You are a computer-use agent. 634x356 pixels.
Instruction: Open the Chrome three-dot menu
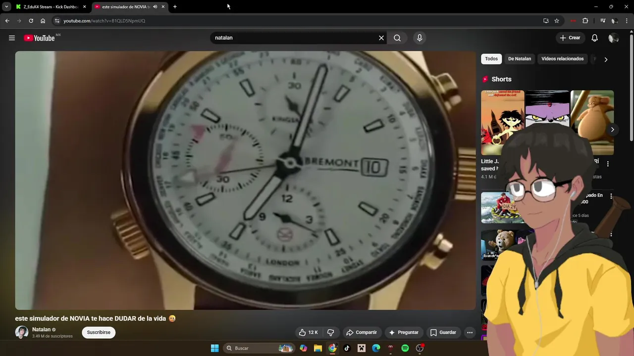point(627,21)
